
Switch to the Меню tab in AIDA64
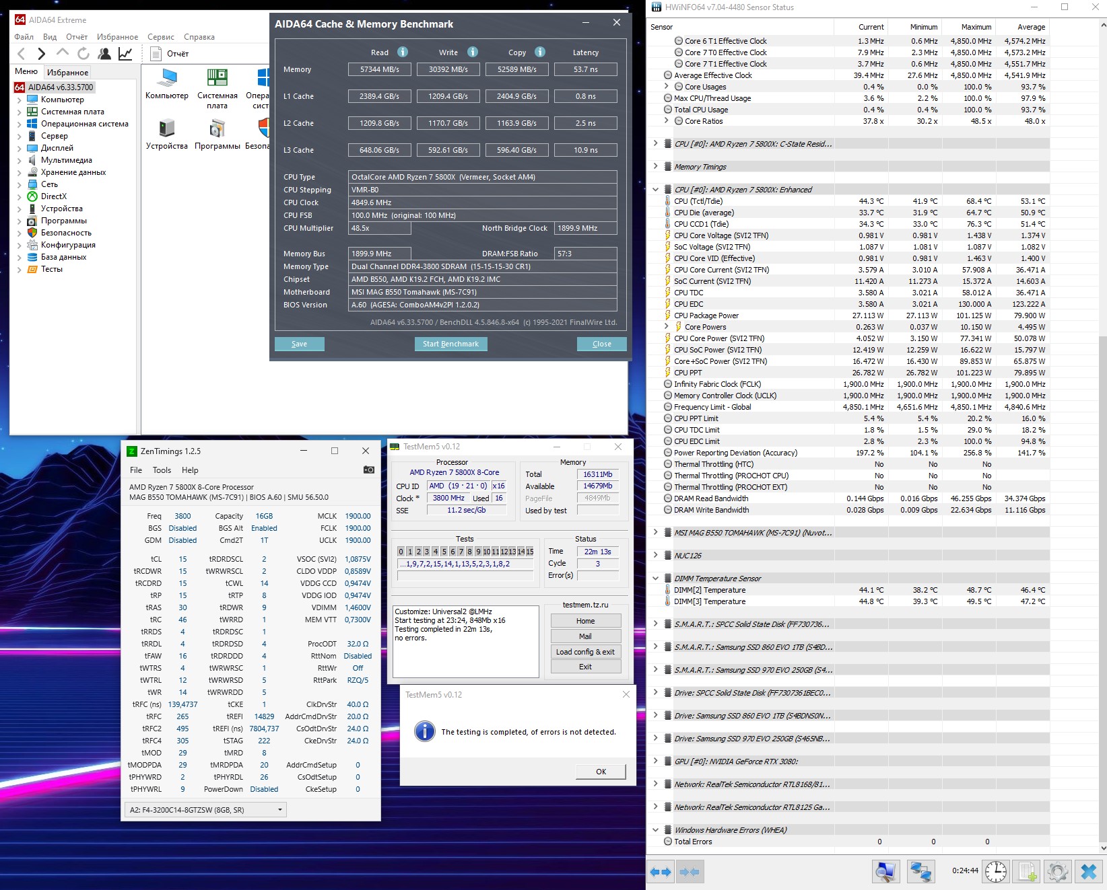[x=26, y=71]
